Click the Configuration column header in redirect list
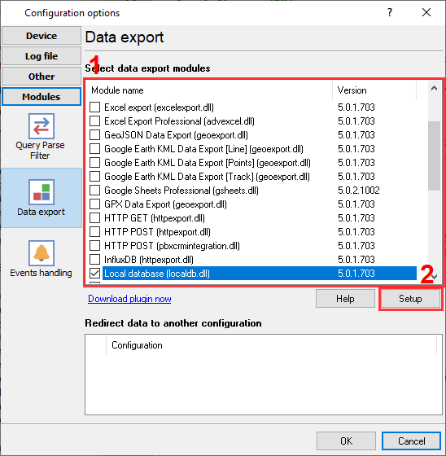The image size is (446, 456). coord(272,345)
